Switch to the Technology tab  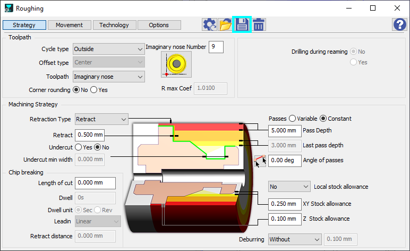[x=114, y=25]
